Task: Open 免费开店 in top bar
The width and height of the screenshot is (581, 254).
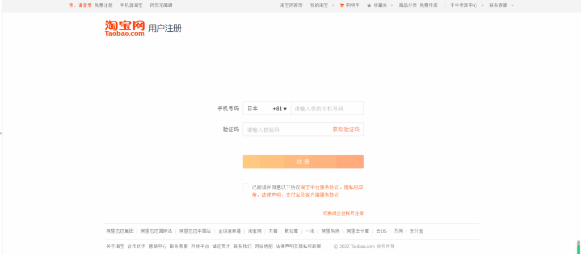Action: (x=428, y=6)
